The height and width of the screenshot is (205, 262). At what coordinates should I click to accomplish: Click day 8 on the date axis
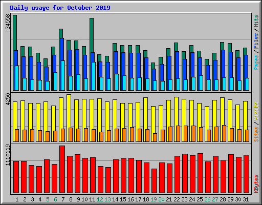[71, 199]
